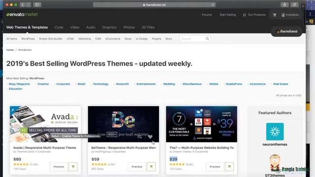Image resolution: width=315 pixels, height=177 pixels.
Task: Switch to the Graphics tab
Action: (109, 28)
